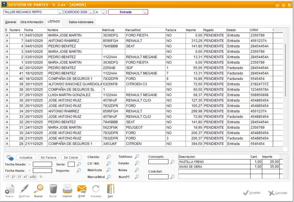This screenshot has width=294, height=202.
Task: Click the Modificar pencil icon
Action: [24, 189]
